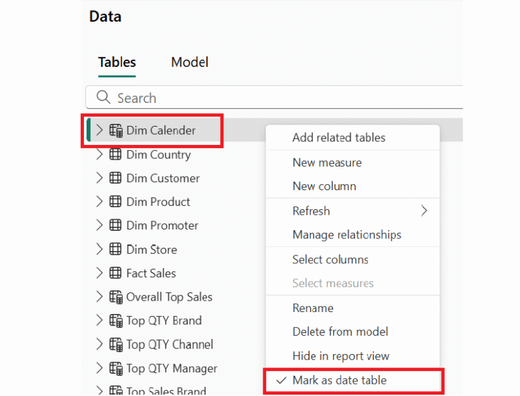Toggle Mark as date table
Viewport: 520px width, 396px height.
(353, 380)
